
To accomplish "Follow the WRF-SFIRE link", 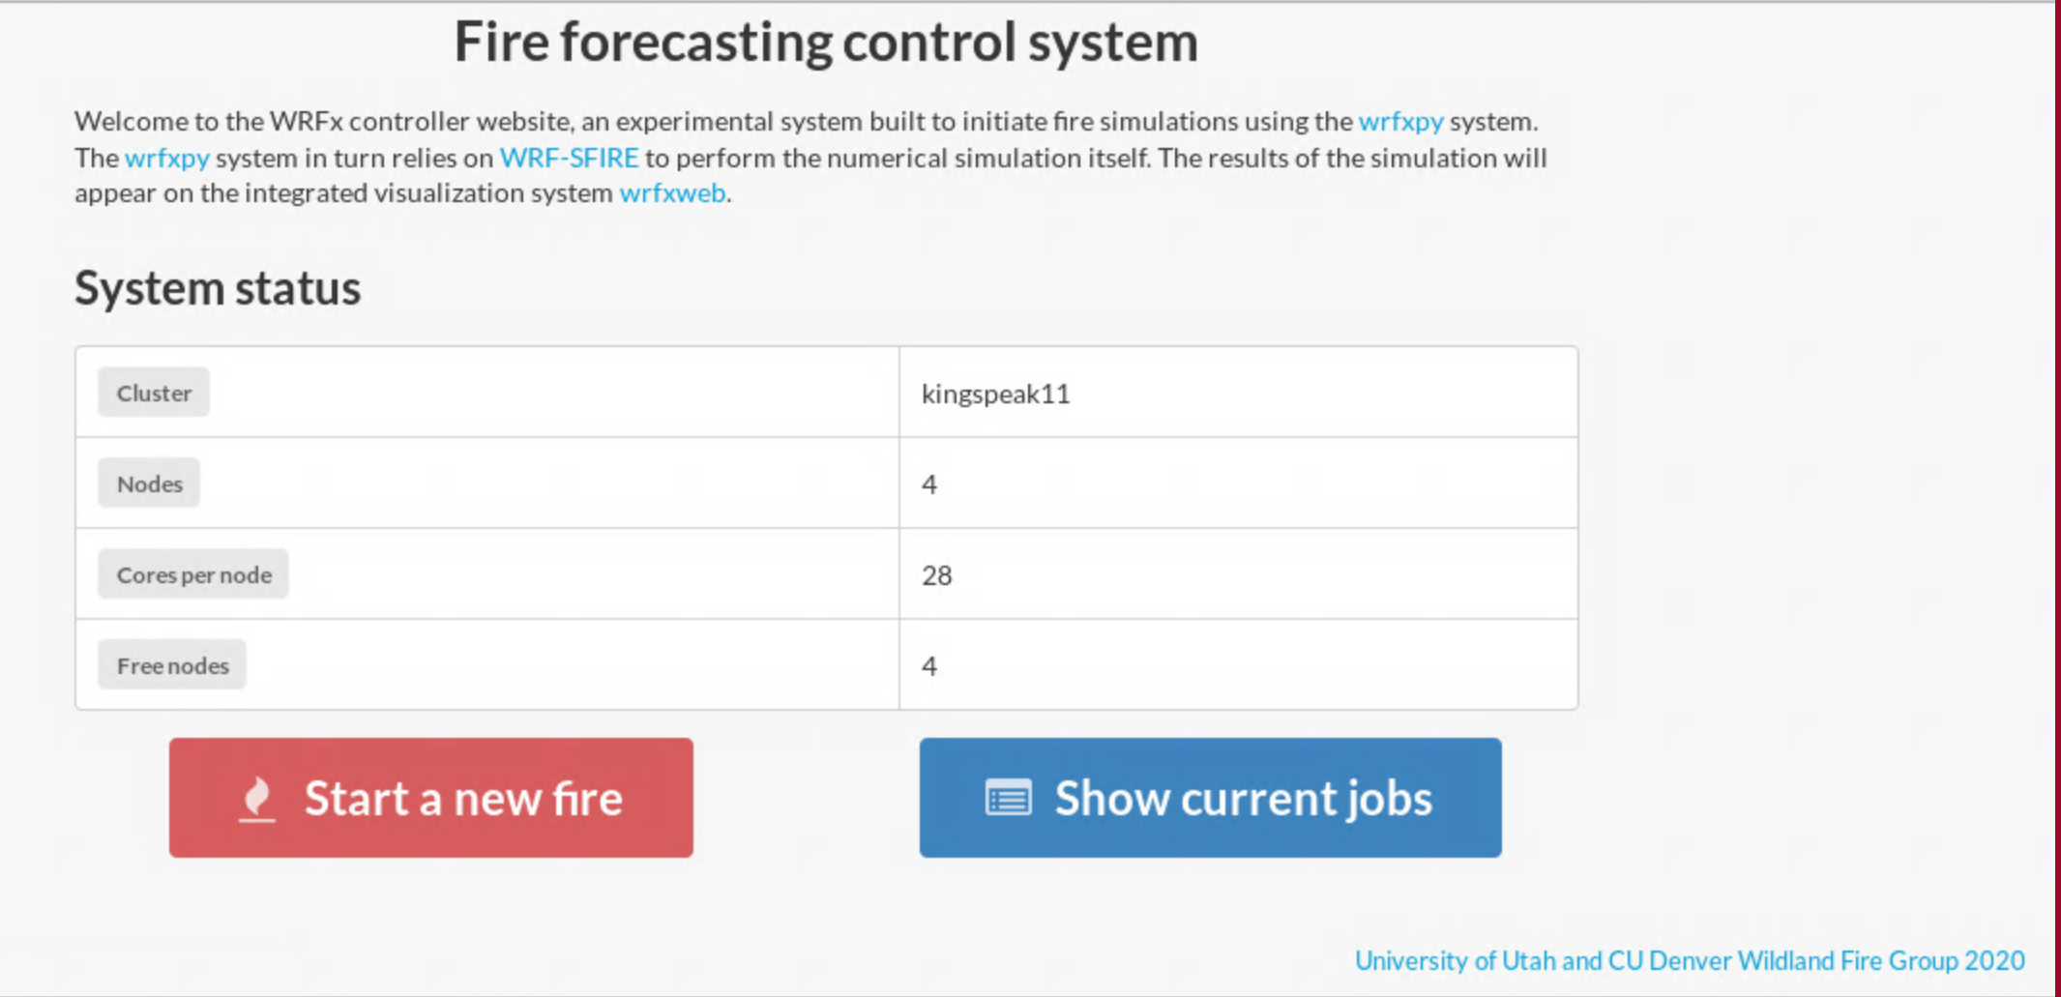I will click(x=569, y=158).
